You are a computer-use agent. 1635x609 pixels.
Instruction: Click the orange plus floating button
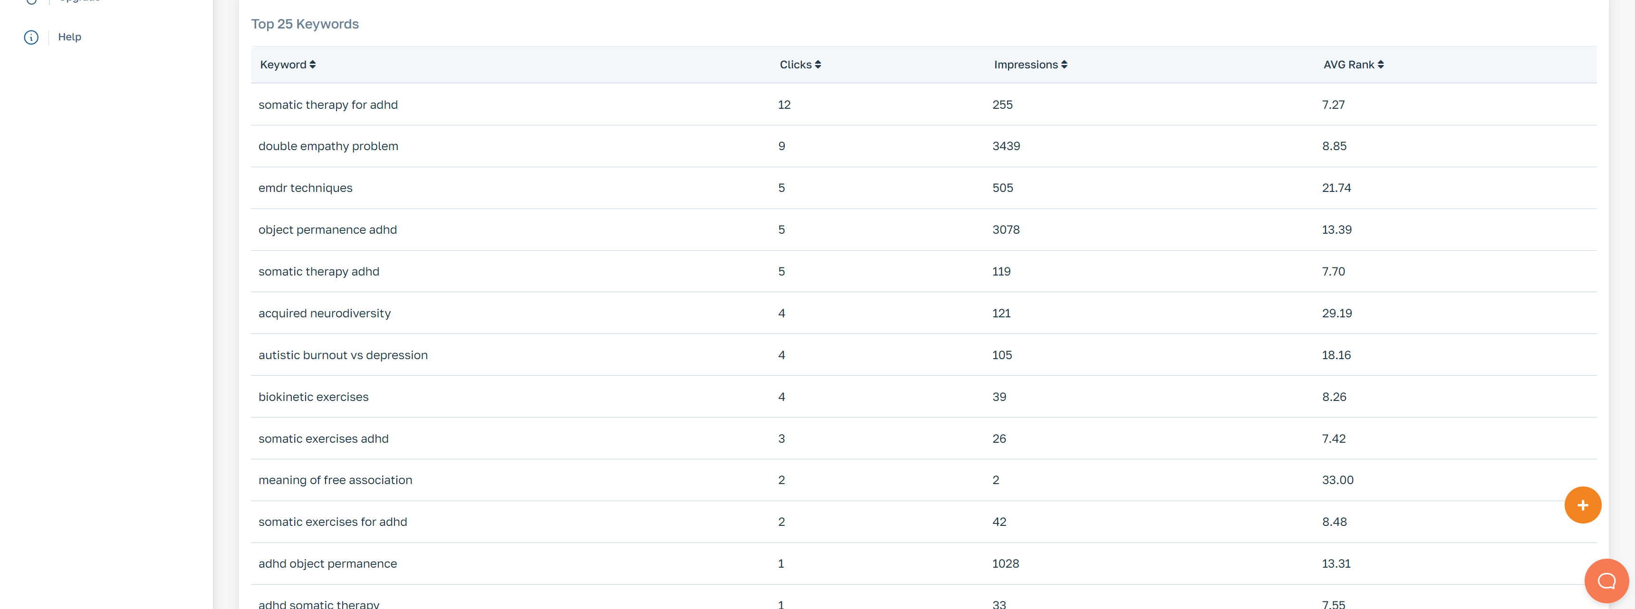(x=1582, y=505)
